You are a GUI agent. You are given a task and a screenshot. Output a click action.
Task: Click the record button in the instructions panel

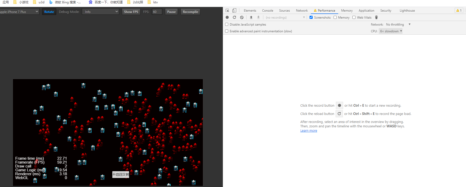tap(339, 105)
